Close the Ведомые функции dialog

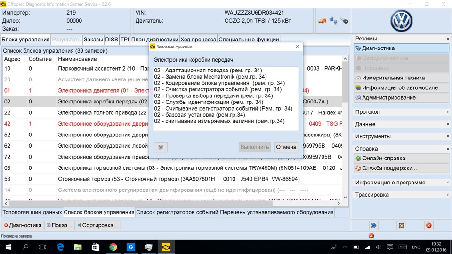tap(297, 47)
